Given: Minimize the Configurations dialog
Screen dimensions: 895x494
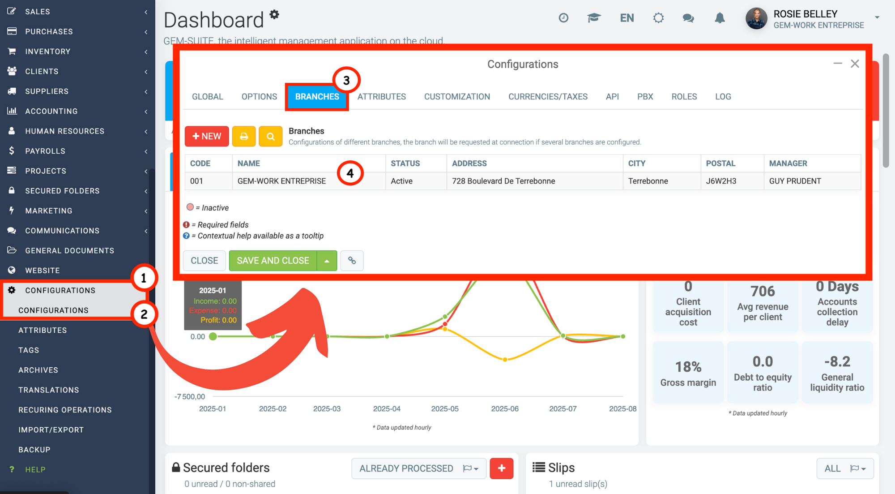Looking at the screenshot, I should [838, 64].
